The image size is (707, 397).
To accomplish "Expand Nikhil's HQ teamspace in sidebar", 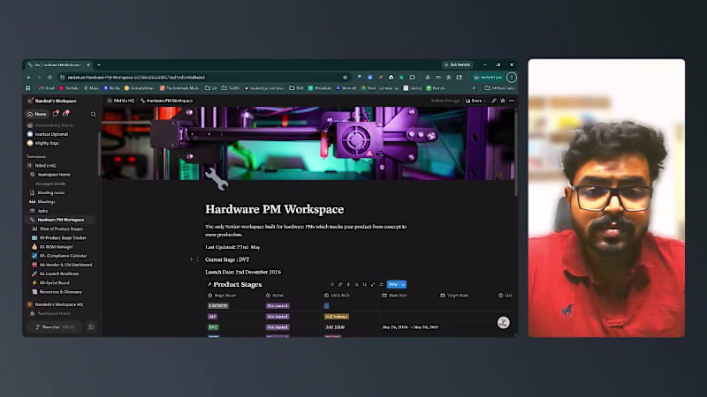I will [42, 166].
